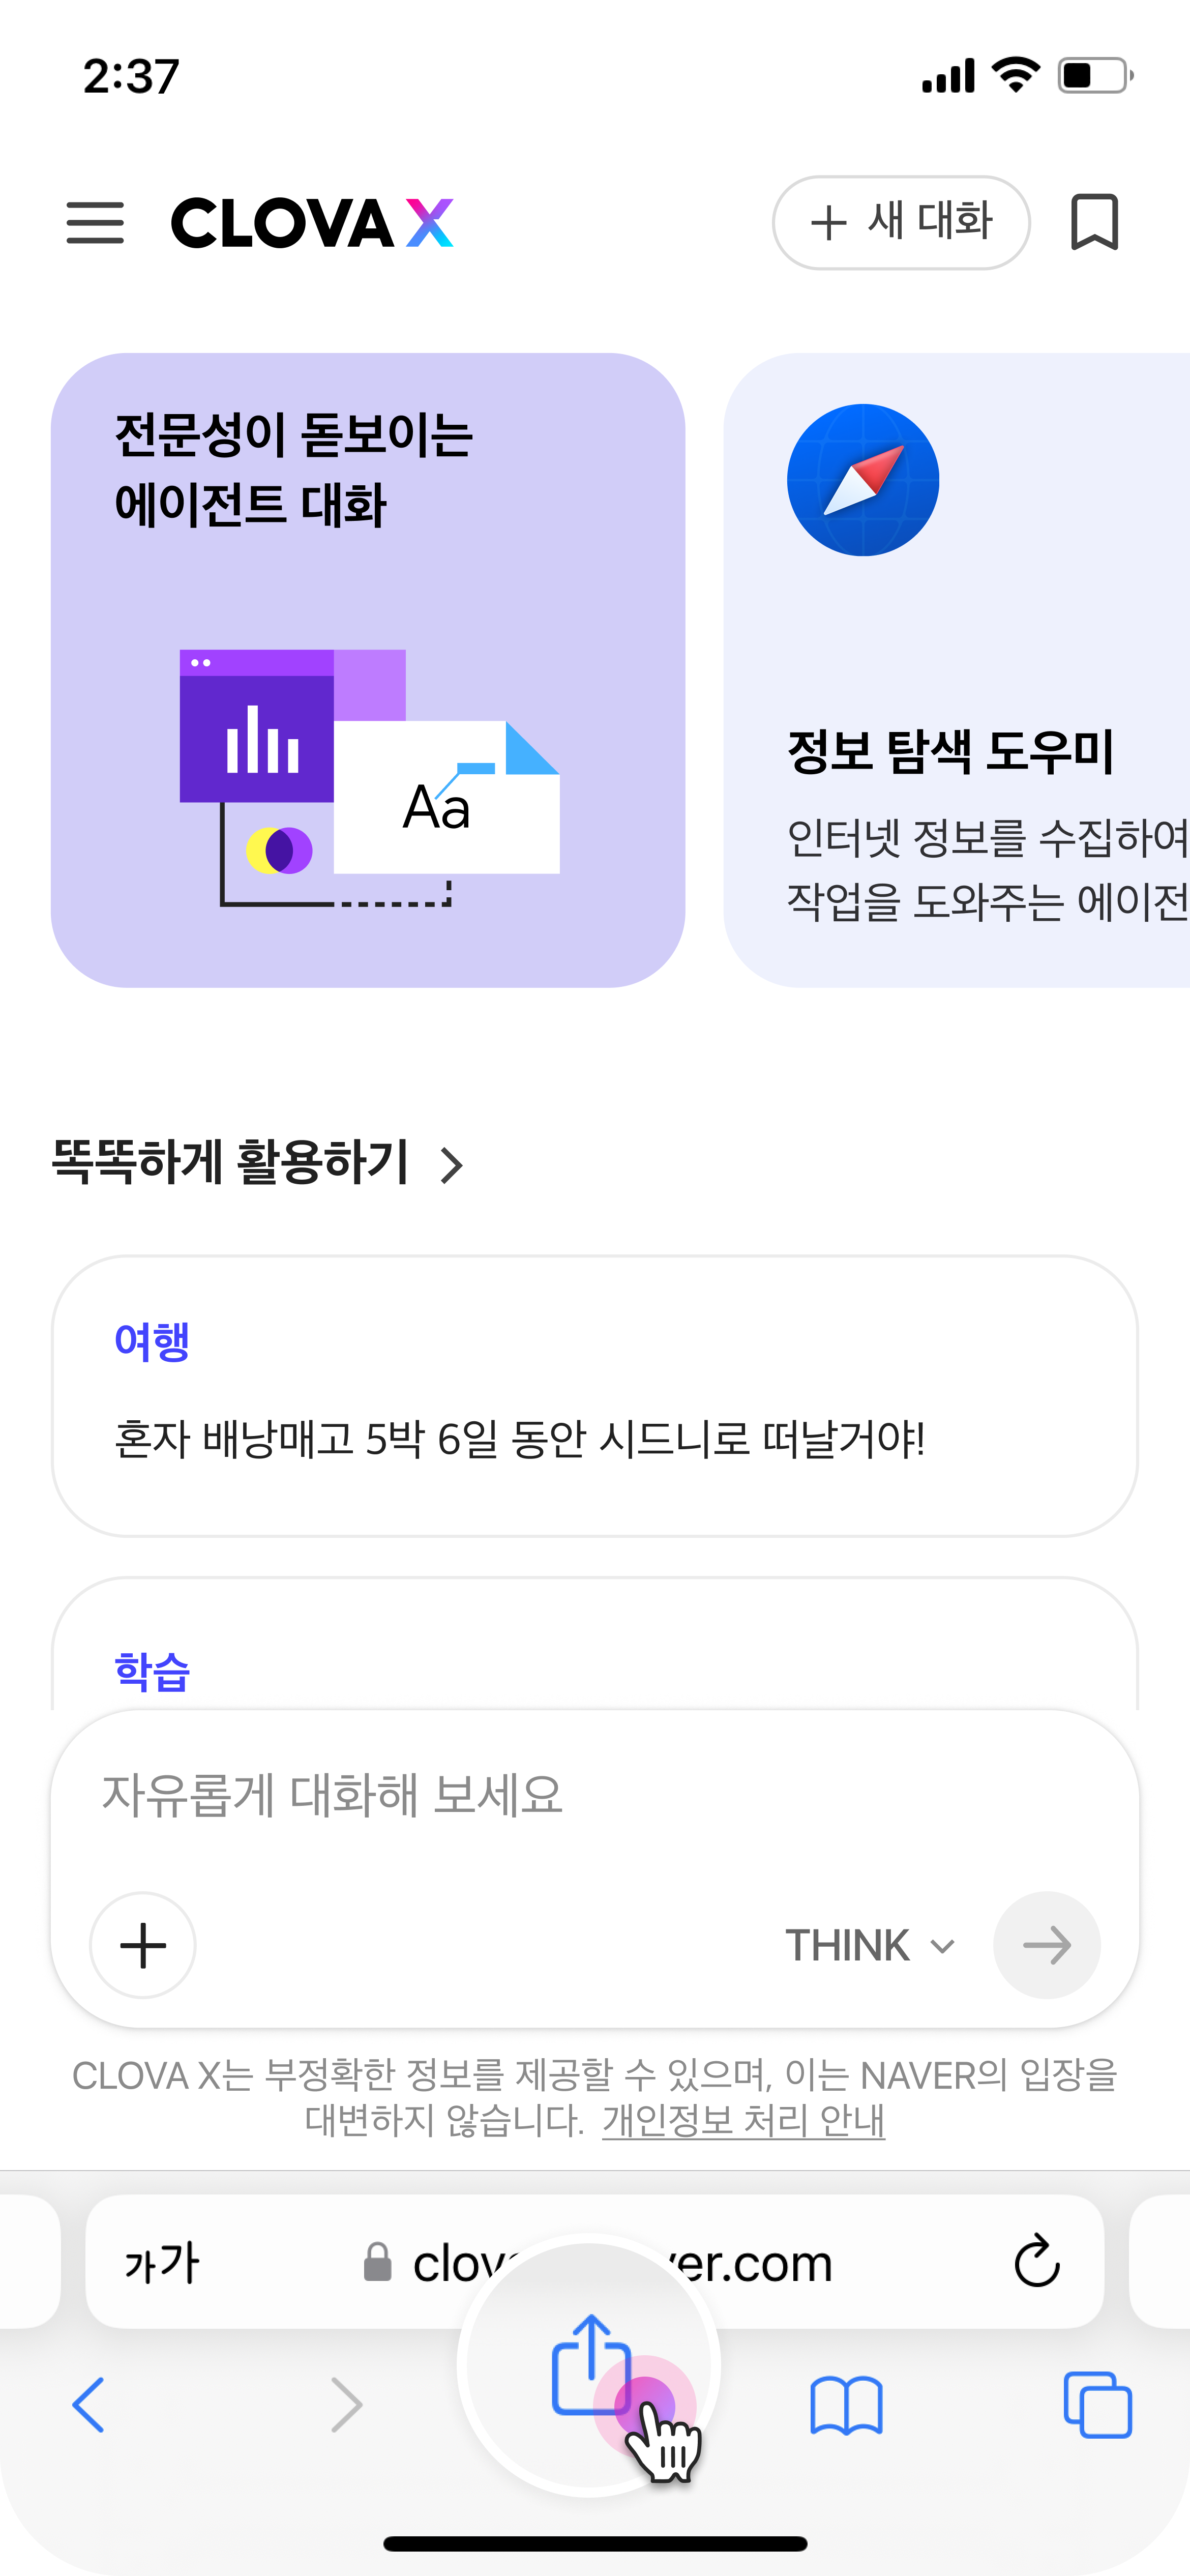Viewport: 1190px width, 2576px height.
Task: Open the hamburger menu
Action: click(95, 222)
